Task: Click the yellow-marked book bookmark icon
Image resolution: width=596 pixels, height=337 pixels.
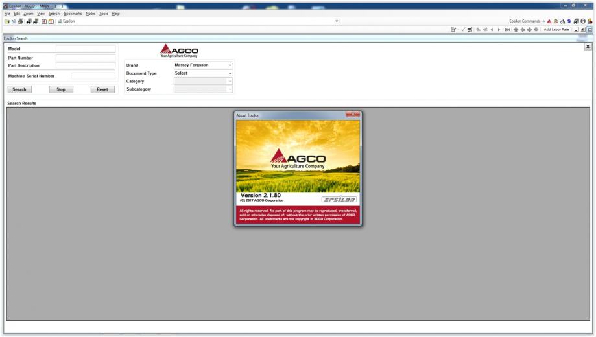Action: [51, 21]
